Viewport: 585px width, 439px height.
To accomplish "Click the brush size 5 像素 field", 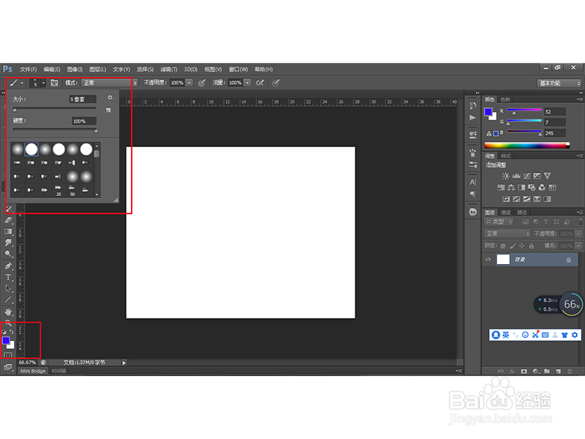I will (x=83, y=100).
